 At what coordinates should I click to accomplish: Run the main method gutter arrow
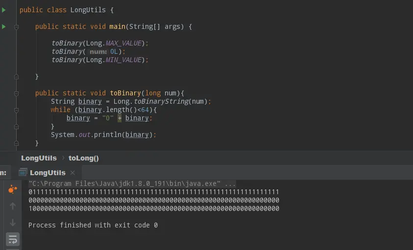click(x=4, y=26)
